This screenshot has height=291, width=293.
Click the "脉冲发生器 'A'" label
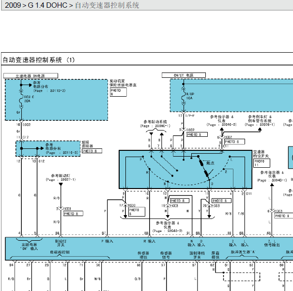coord(243,252)
